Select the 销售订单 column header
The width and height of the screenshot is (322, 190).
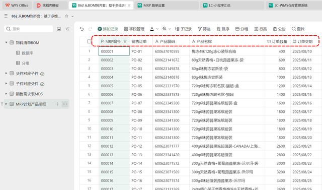(x=141, y=41)
